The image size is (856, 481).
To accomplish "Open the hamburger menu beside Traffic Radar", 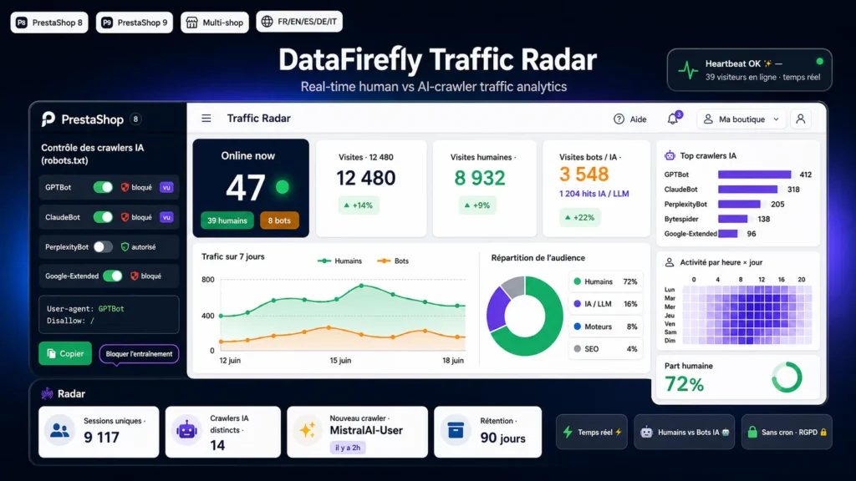I will pos(206,119).
